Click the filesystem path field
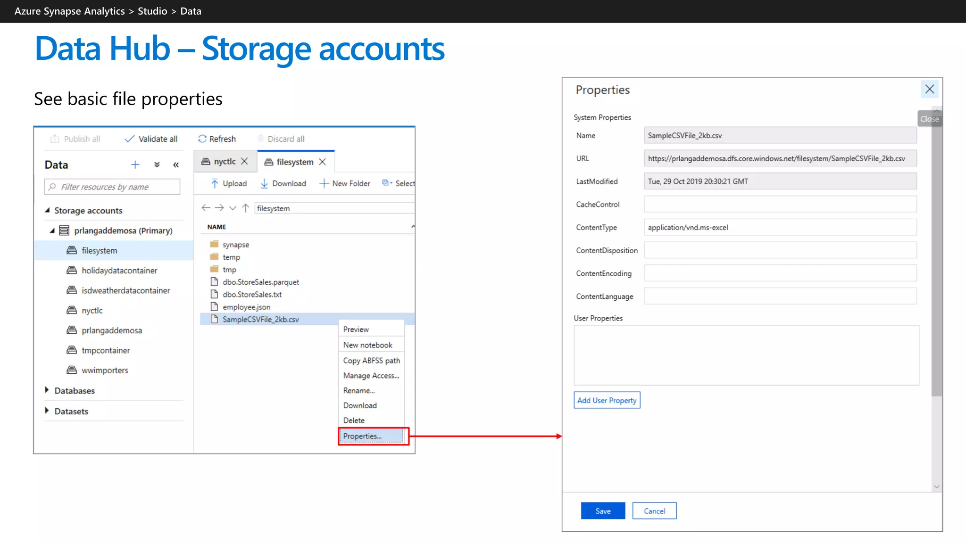The image size is (966, 543). click(x=334, y=208)
